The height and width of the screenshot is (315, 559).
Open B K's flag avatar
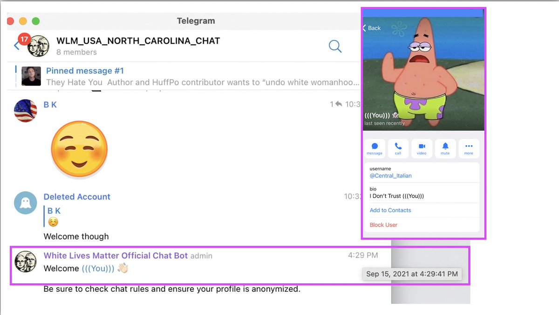26,111
